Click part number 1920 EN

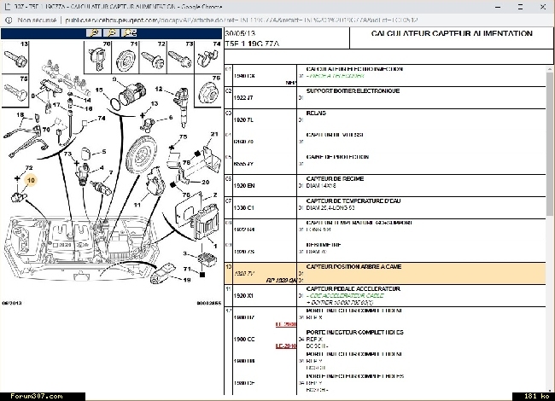244,186
